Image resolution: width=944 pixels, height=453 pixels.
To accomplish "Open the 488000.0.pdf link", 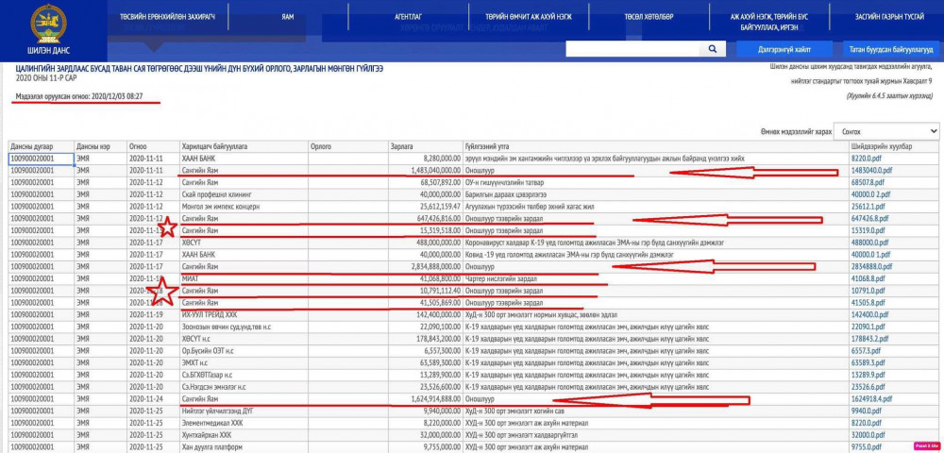I will 868,243.
